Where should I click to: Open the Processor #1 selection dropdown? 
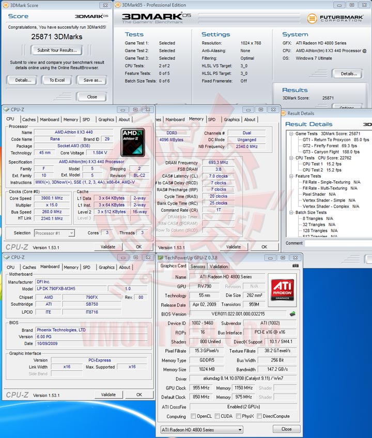(54, 233)
